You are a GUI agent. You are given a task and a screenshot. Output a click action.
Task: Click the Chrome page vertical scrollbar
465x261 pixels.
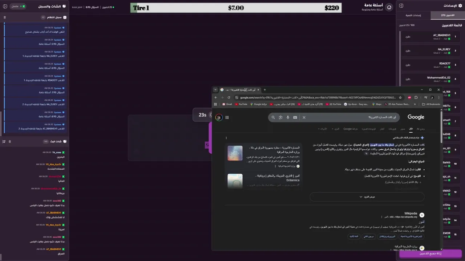tap(442, 127)
